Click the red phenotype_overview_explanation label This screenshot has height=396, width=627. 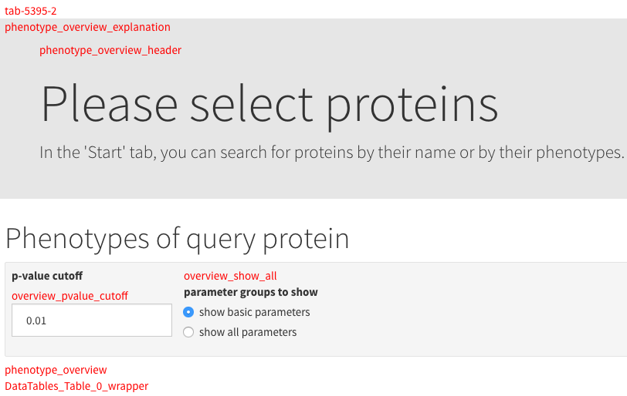87,27
